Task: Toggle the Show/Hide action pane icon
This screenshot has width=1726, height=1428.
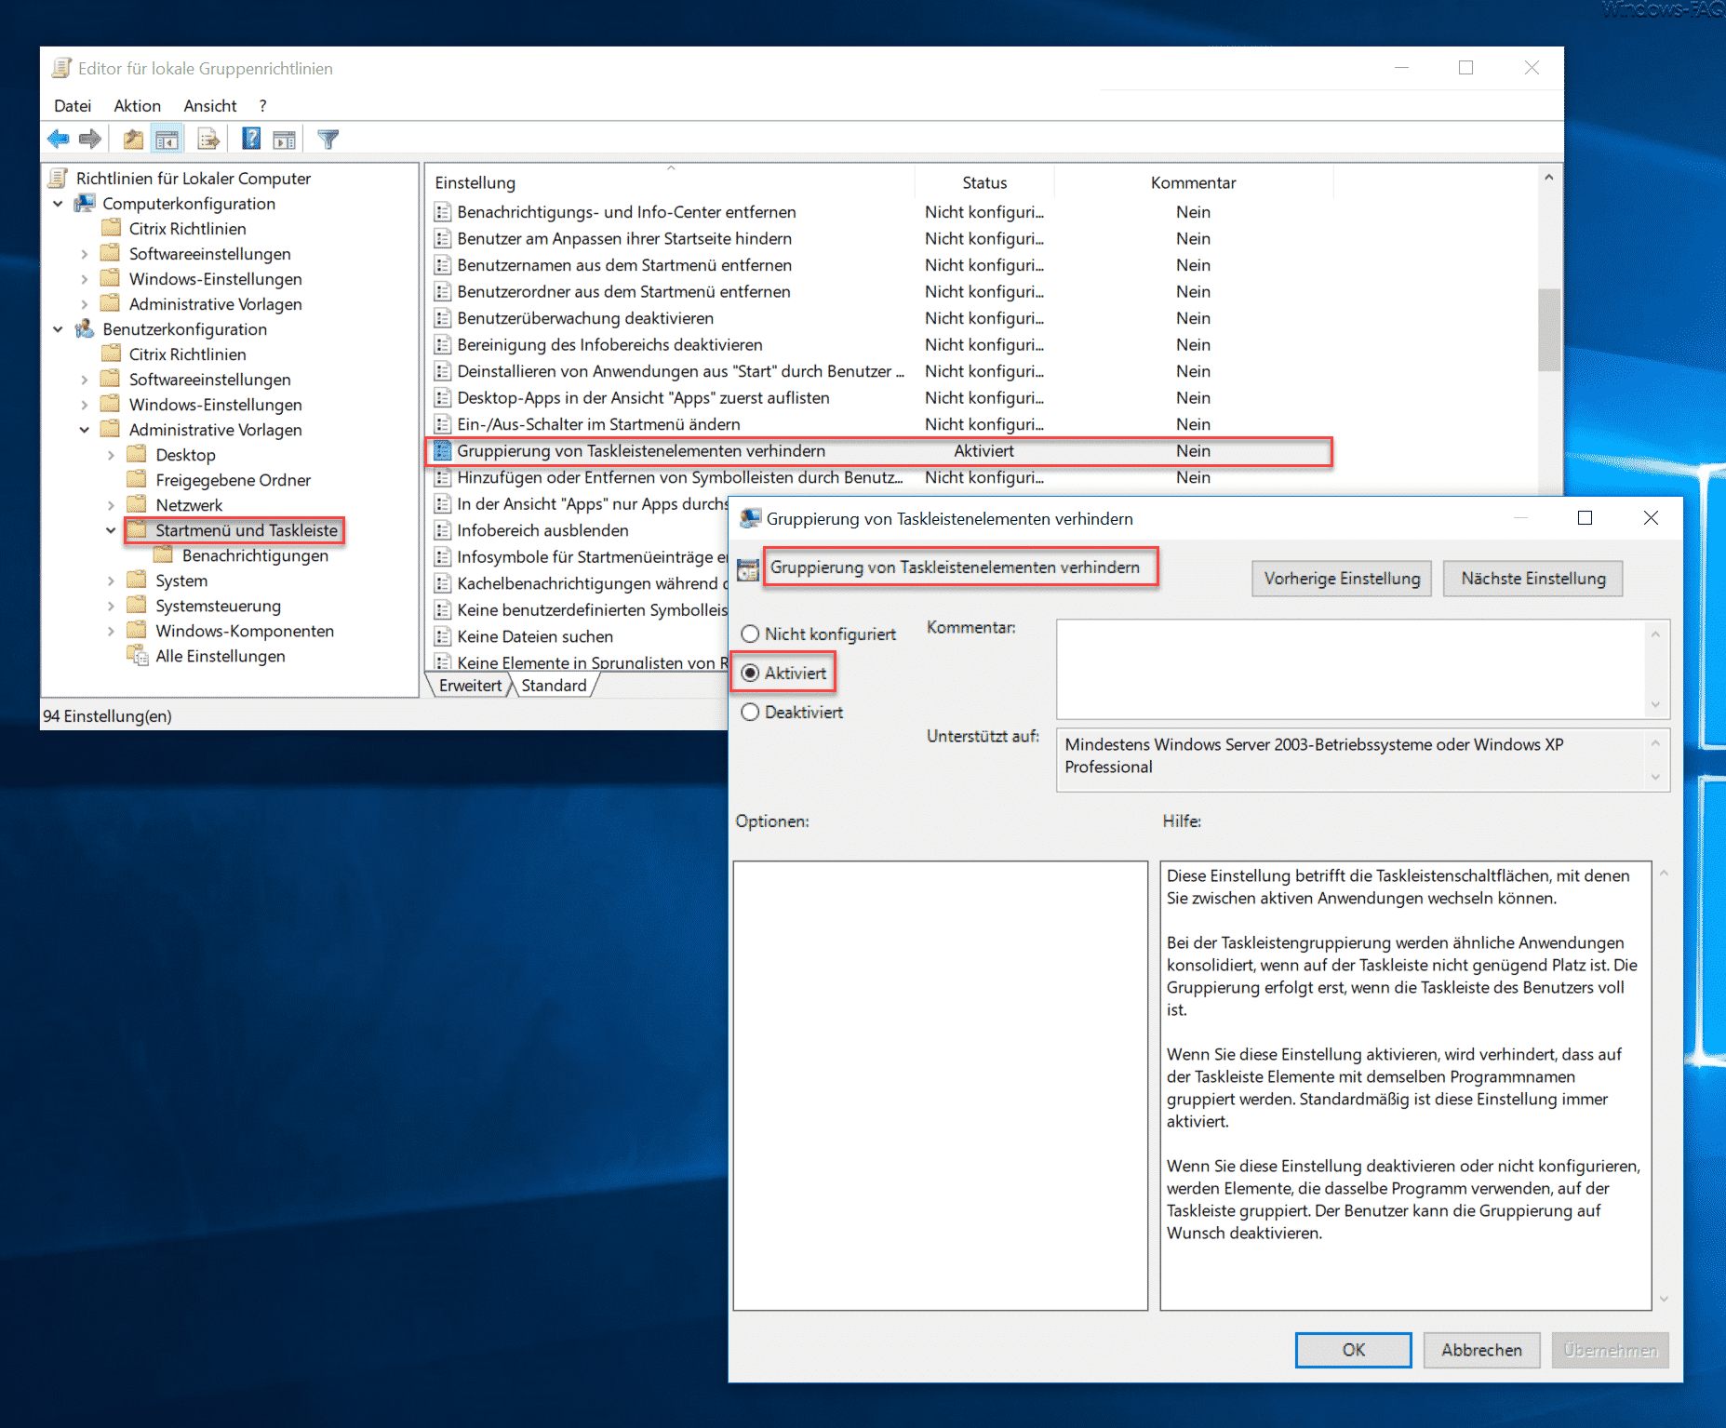Action: (x=285, y=140)
